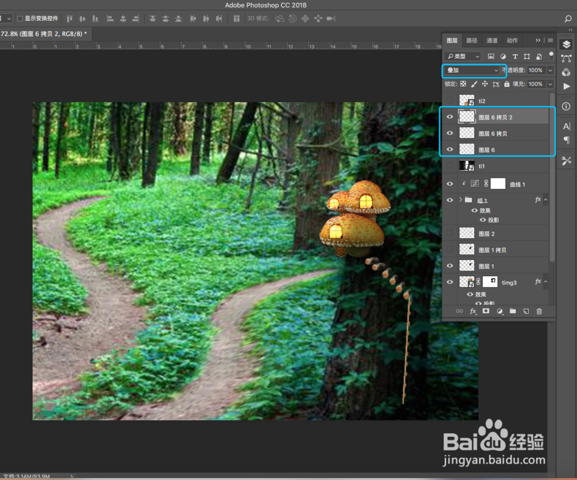Open the fill slider dropdown arrow
This screenshot has height=480, width=577.
click(550, 84)
